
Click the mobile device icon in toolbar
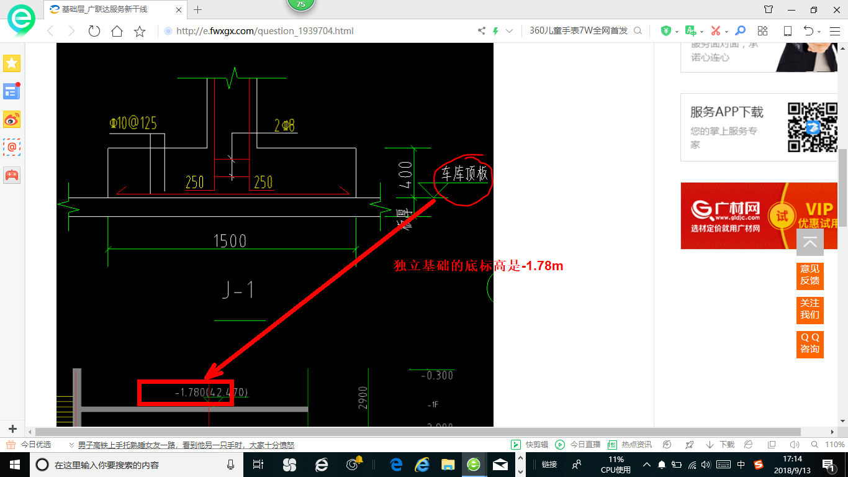tap(788, 31)
